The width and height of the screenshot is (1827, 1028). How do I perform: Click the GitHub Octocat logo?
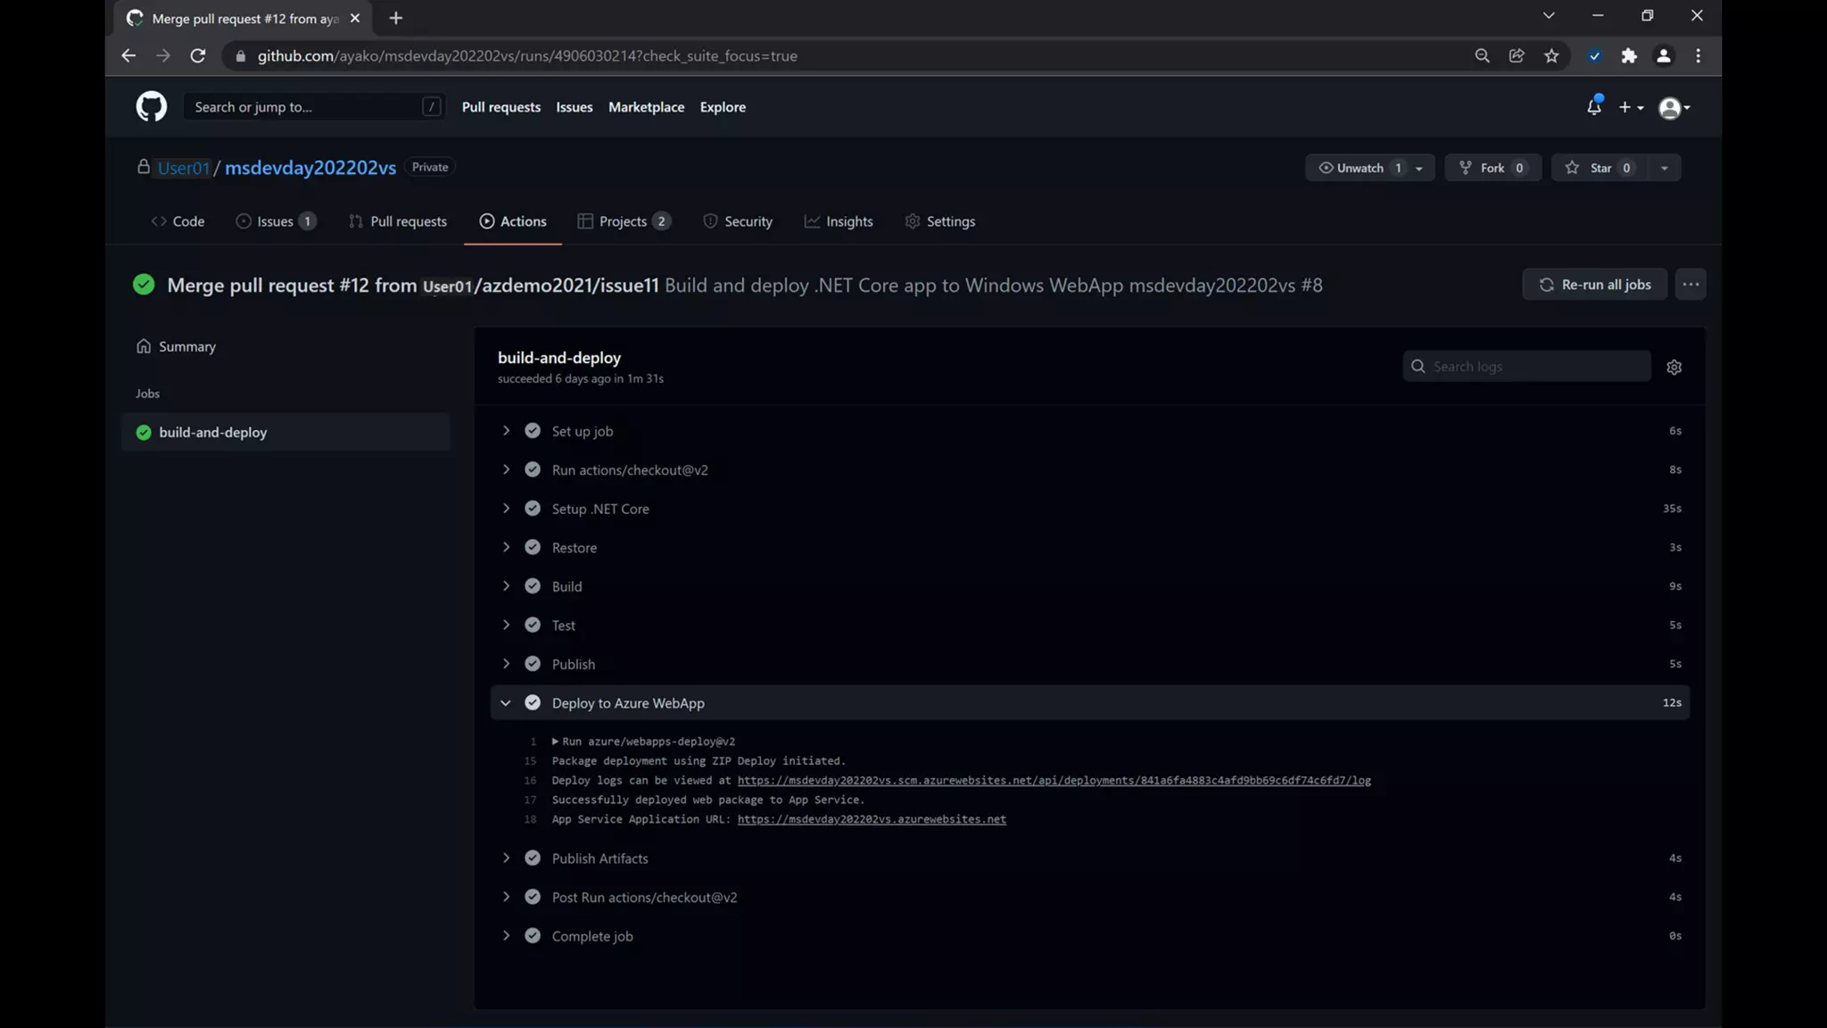coord(151,107)
